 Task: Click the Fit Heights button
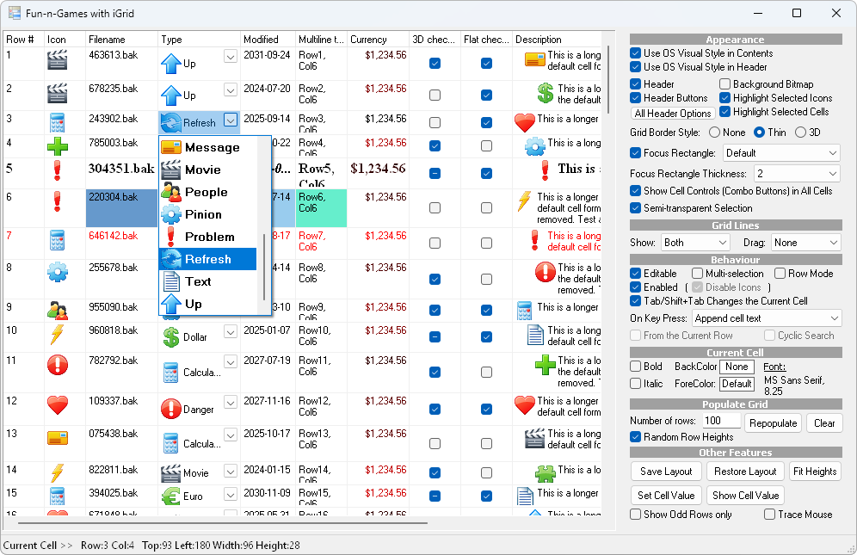point(815,471)
